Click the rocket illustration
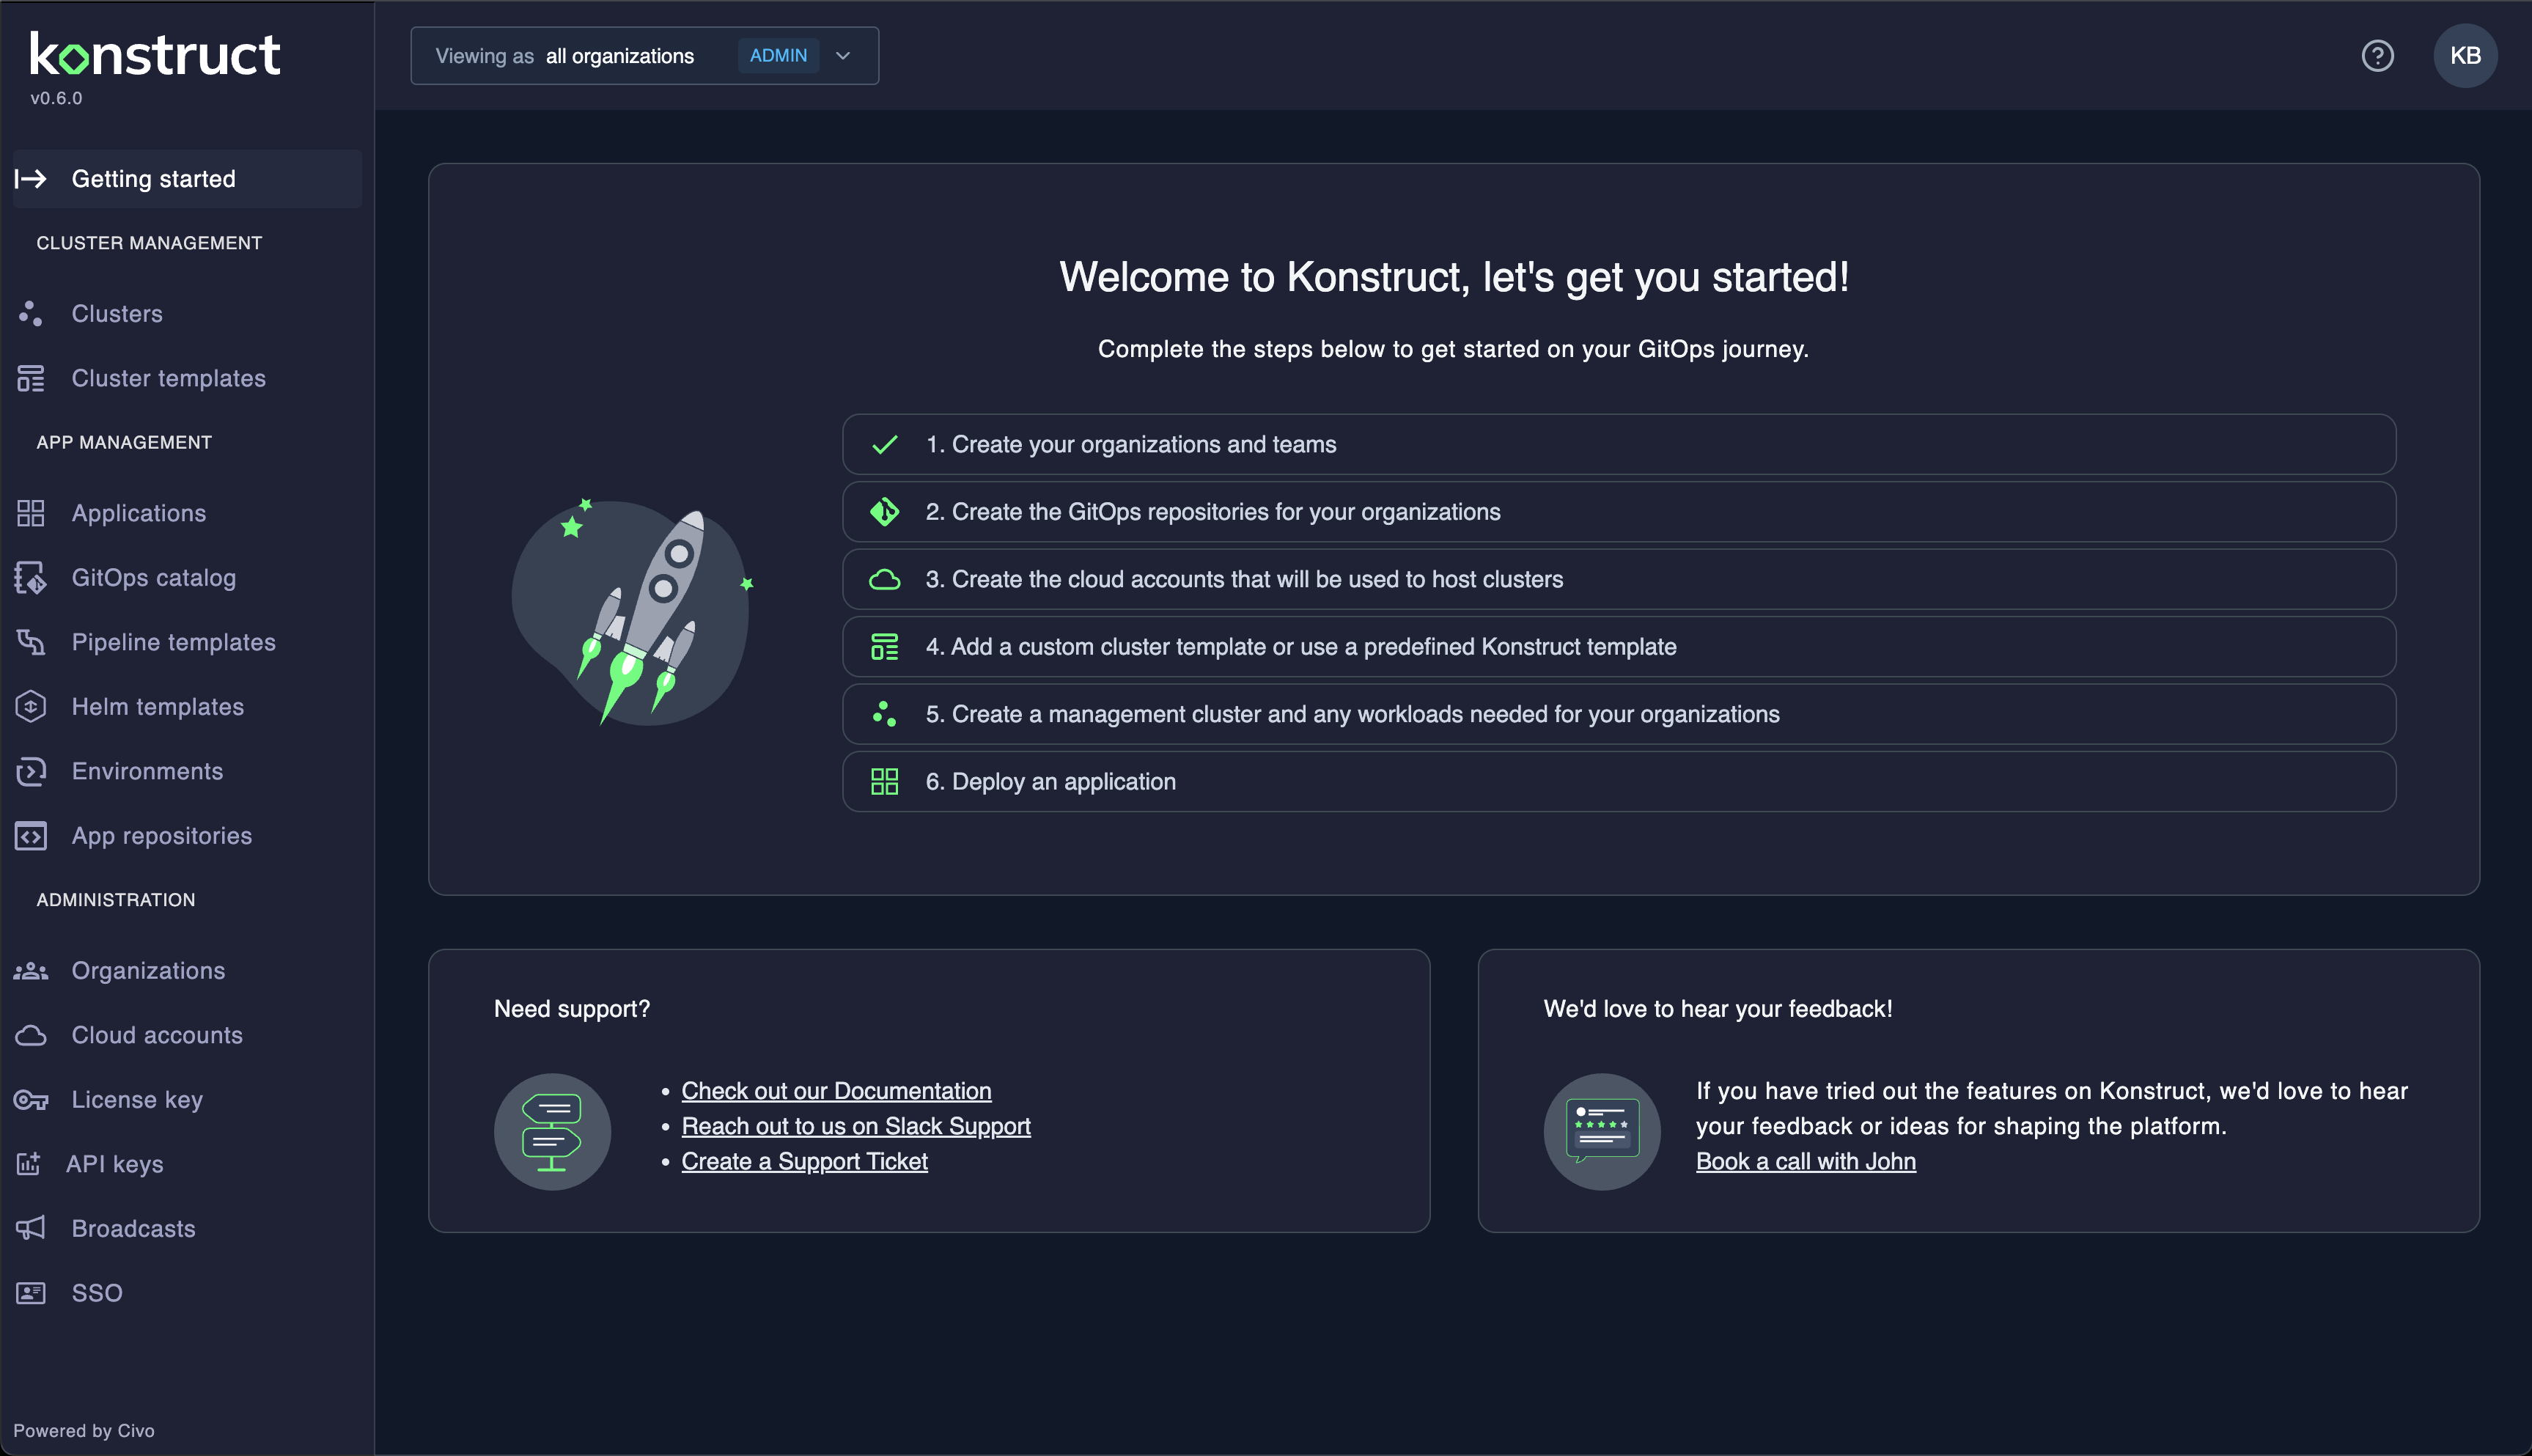 633,612
